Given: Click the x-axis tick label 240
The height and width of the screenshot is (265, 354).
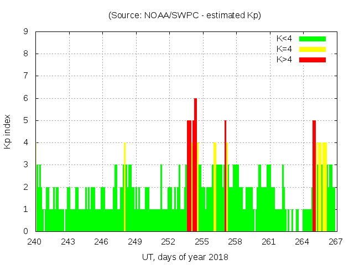Looking at the screenshot, I should pos(35,242).
